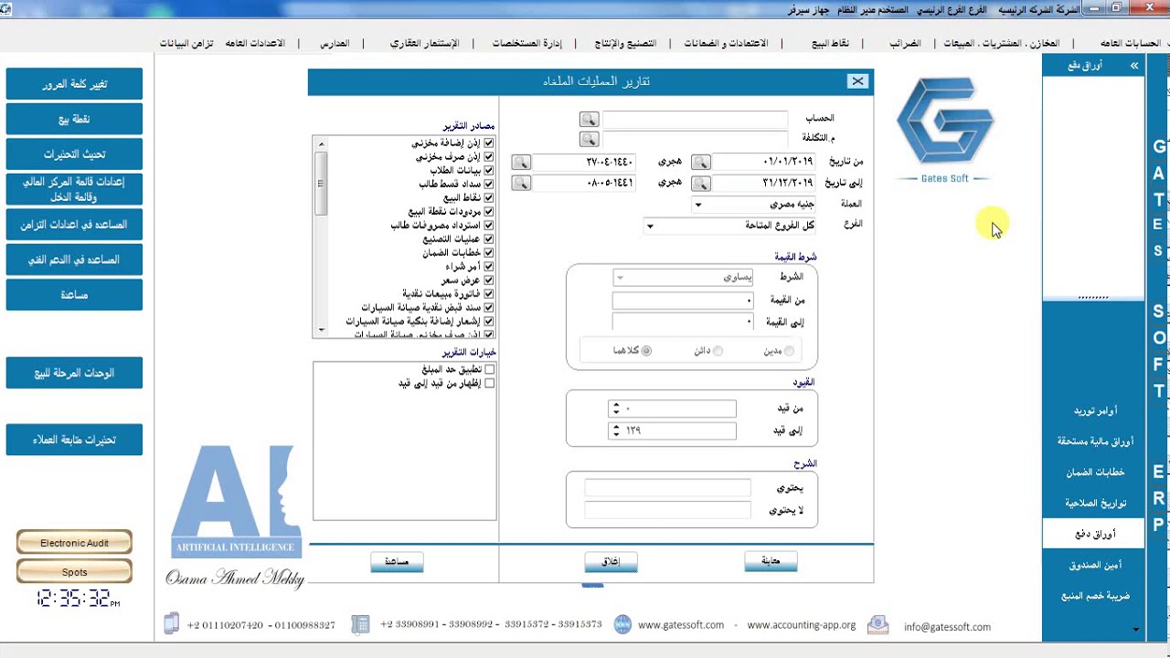Uncheck بيانات الطلاب source
The image size is (1170, 658).
coord(489,171)
